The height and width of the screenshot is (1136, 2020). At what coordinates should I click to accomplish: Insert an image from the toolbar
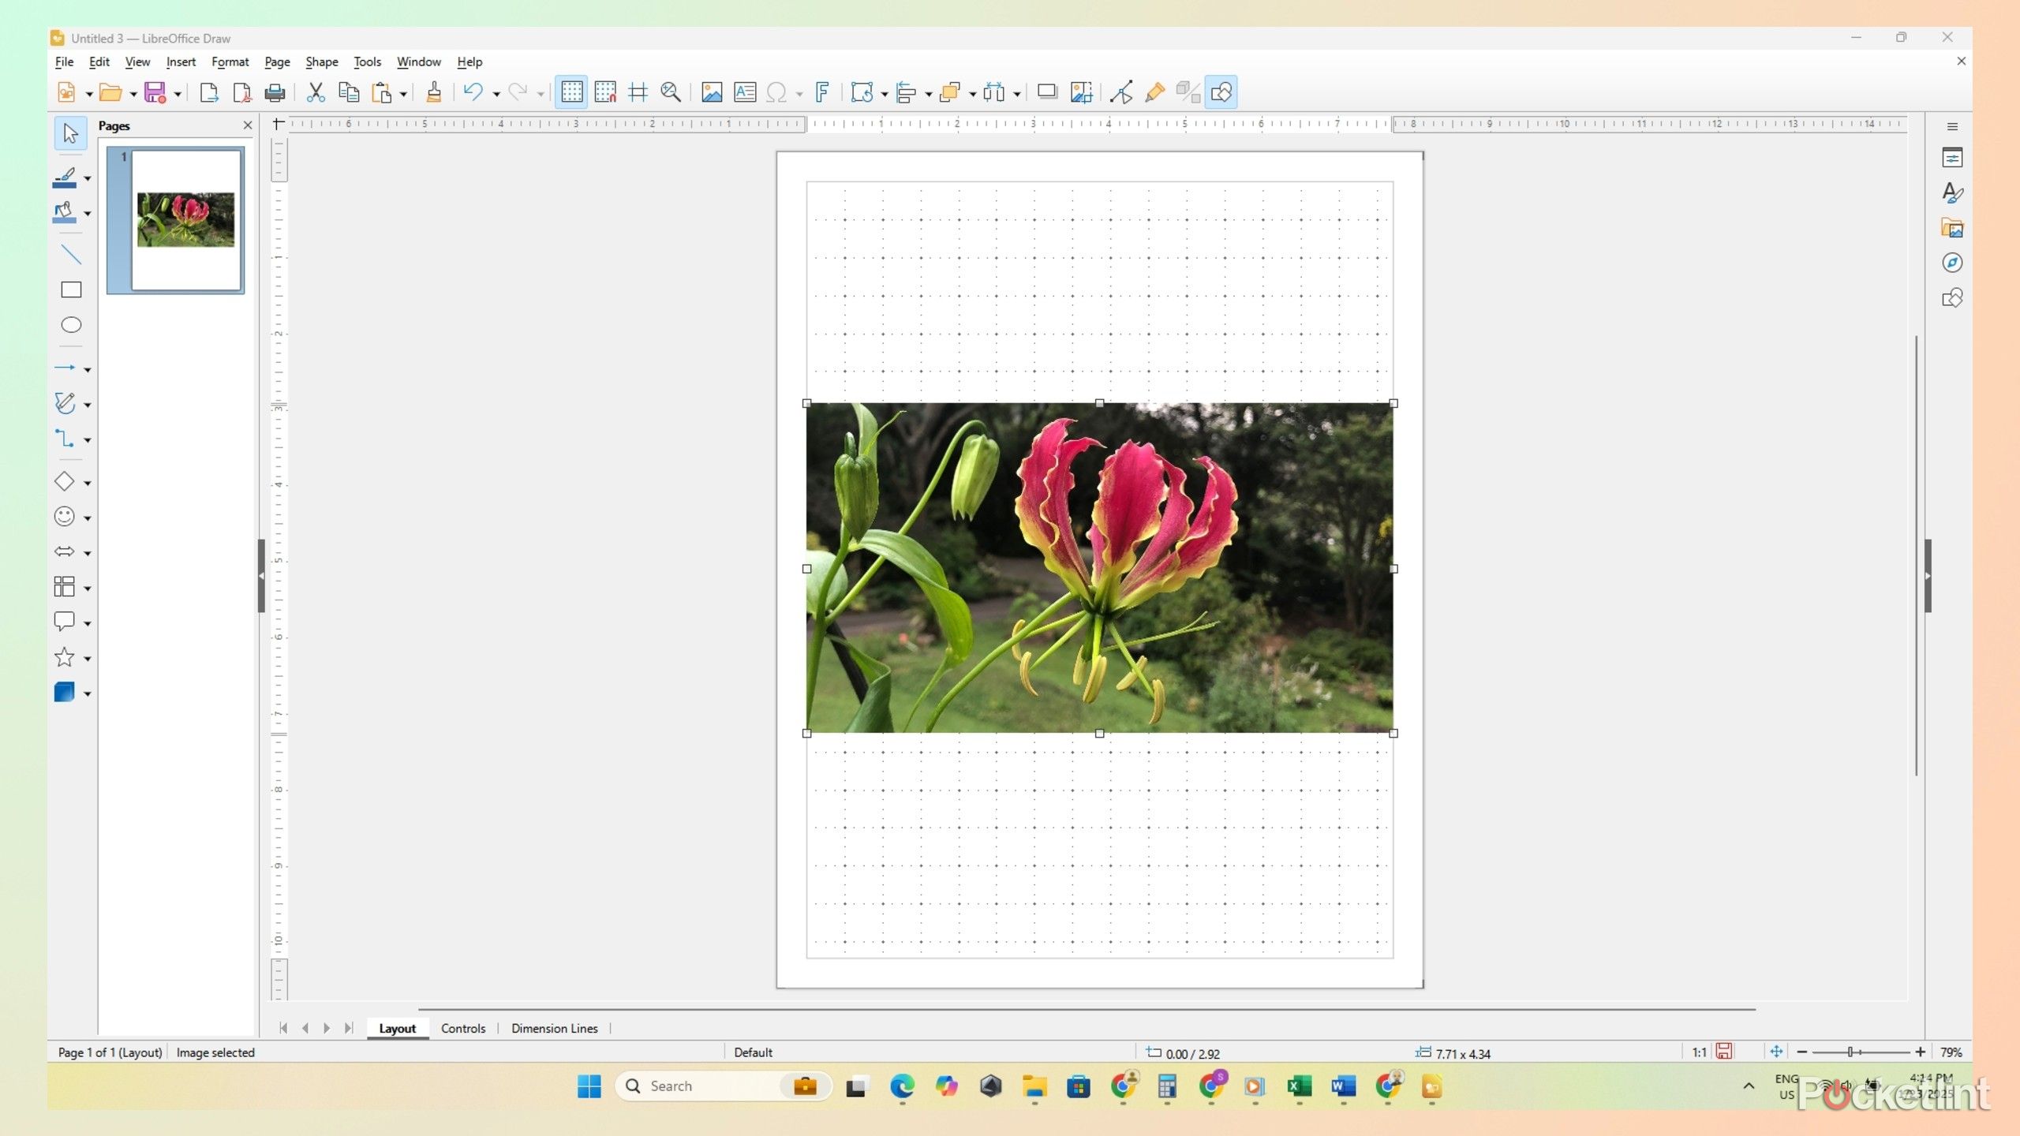(x=711, y=92)
